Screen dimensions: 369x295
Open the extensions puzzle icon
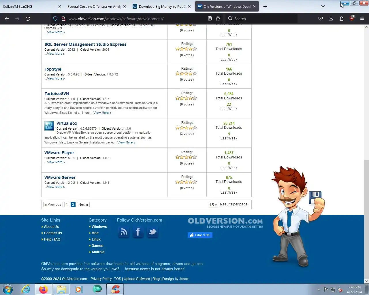point(341,19)
